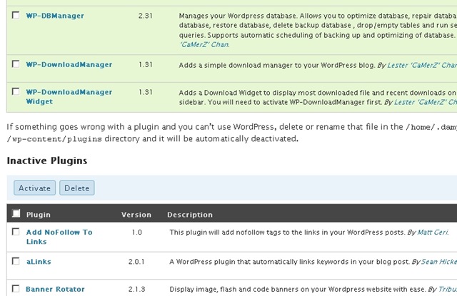Click the Version column header
The image size is (457, 296).
coord(136,215)
